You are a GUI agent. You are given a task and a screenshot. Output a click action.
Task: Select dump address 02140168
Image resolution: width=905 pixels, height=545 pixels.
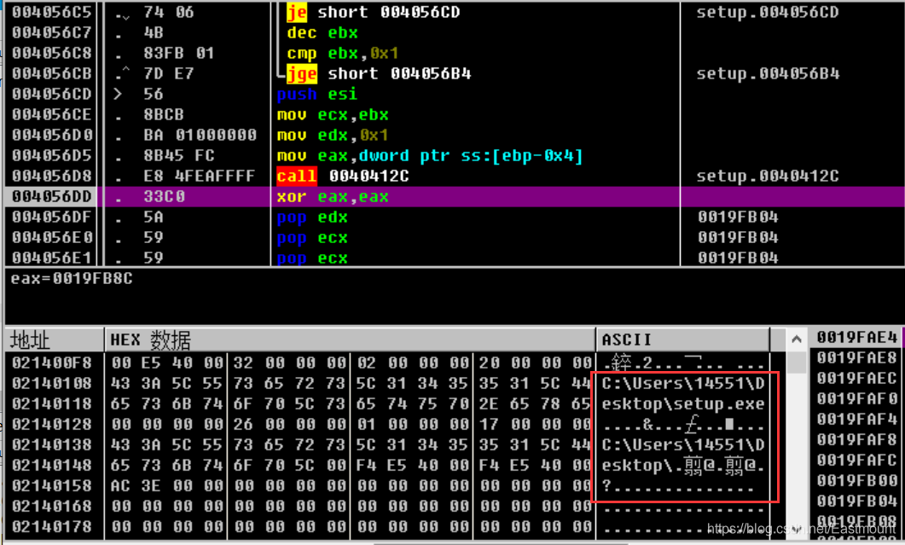(51, 507)
